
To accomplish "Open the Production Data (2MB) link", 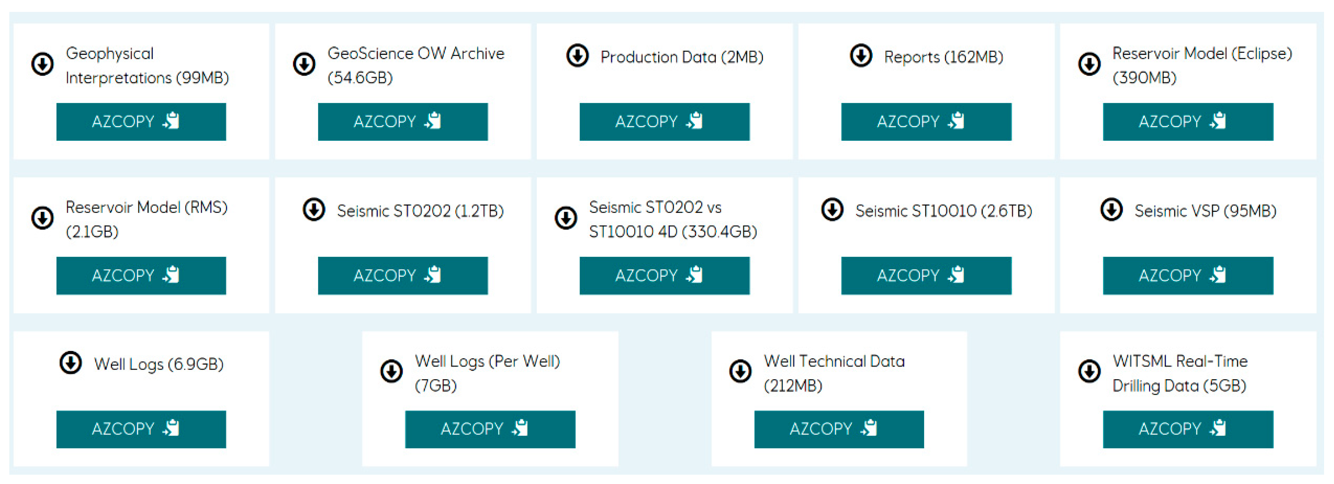I will (x=681, y=57).
